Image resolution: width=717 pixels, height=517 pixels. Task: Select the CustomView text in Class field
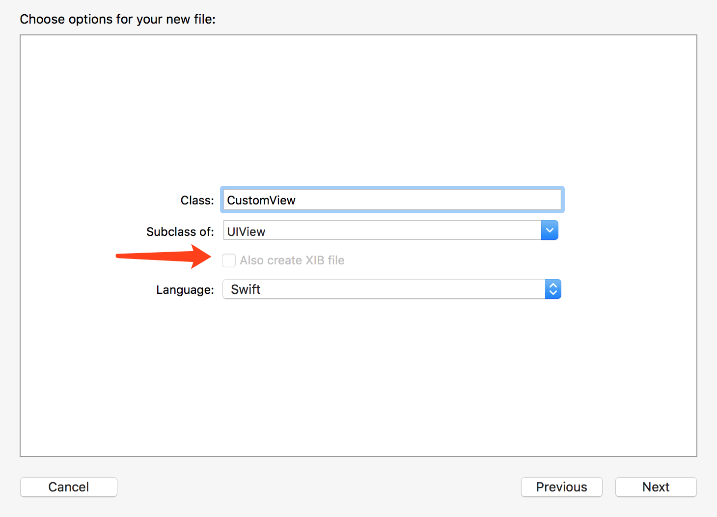[261, 201]
